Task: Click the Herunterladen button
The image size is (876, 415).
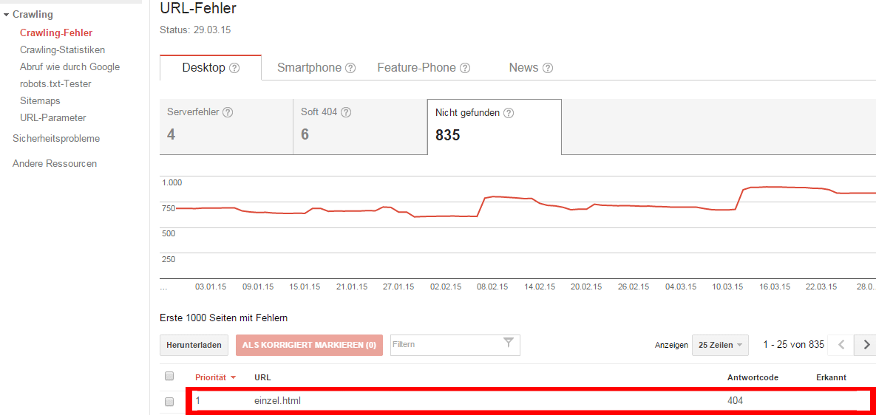Action: 194,346
